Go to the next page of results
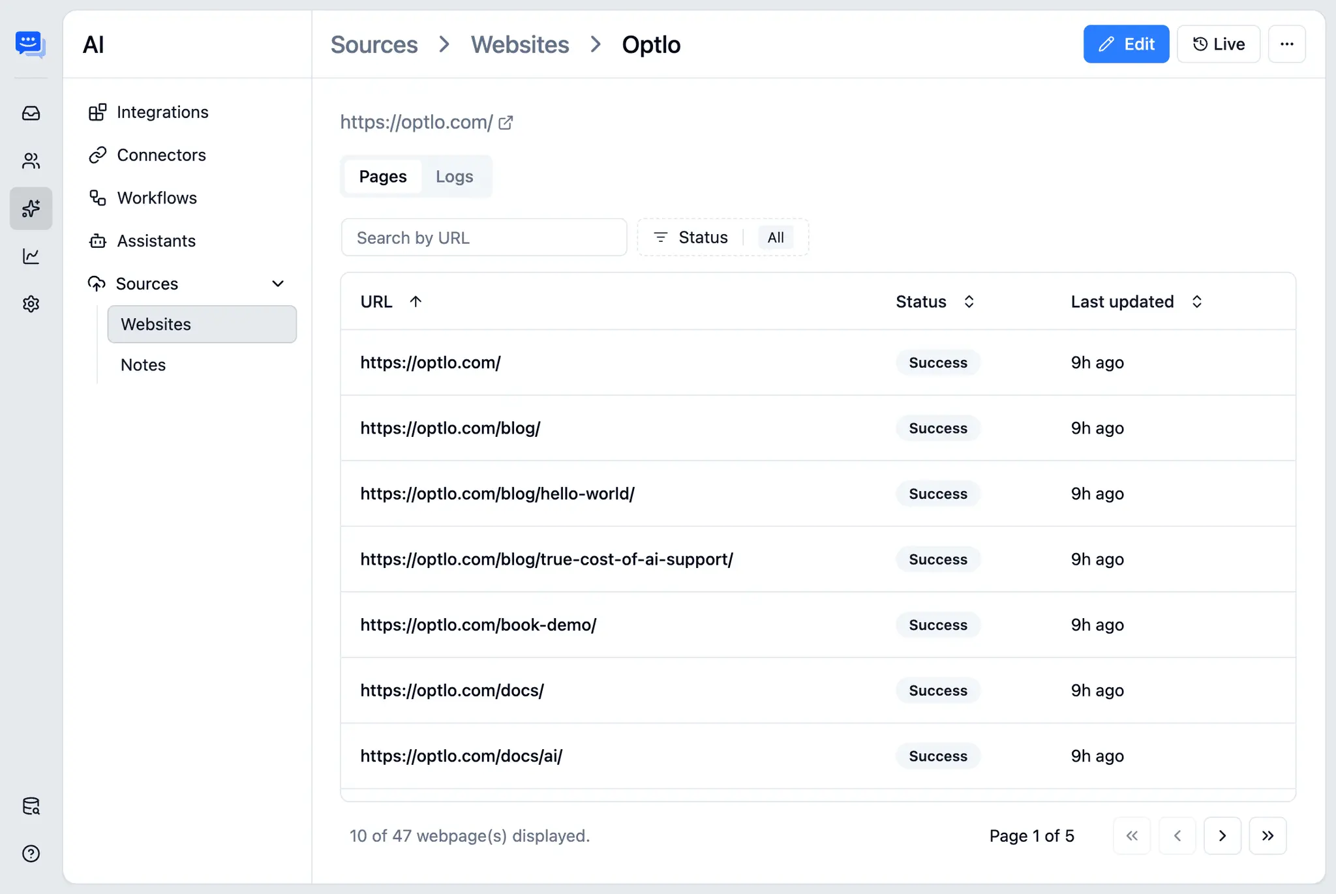The height and width of the screenshot is (894, 1336). (1222, 835)
